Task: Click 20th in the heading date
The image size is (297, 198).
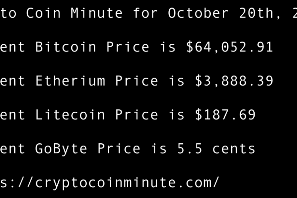Action: point(256,13)
